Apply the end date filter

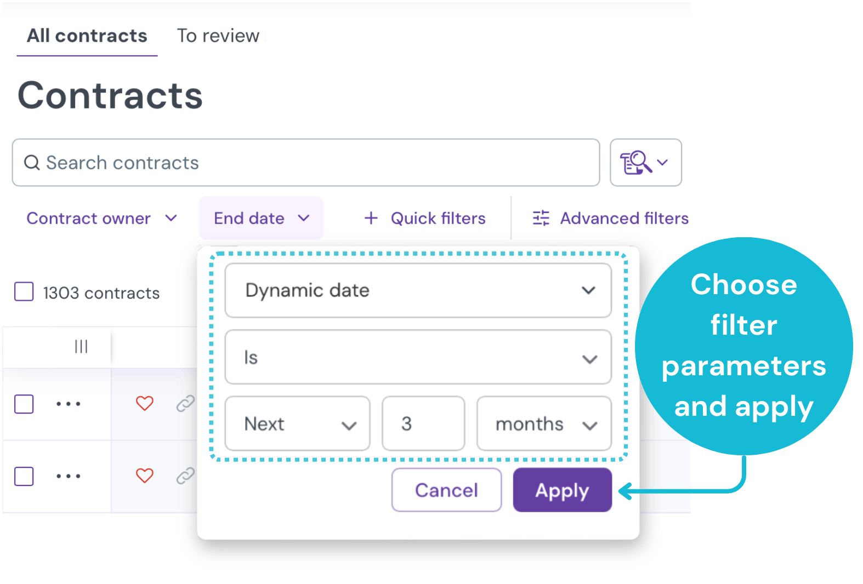561,490
